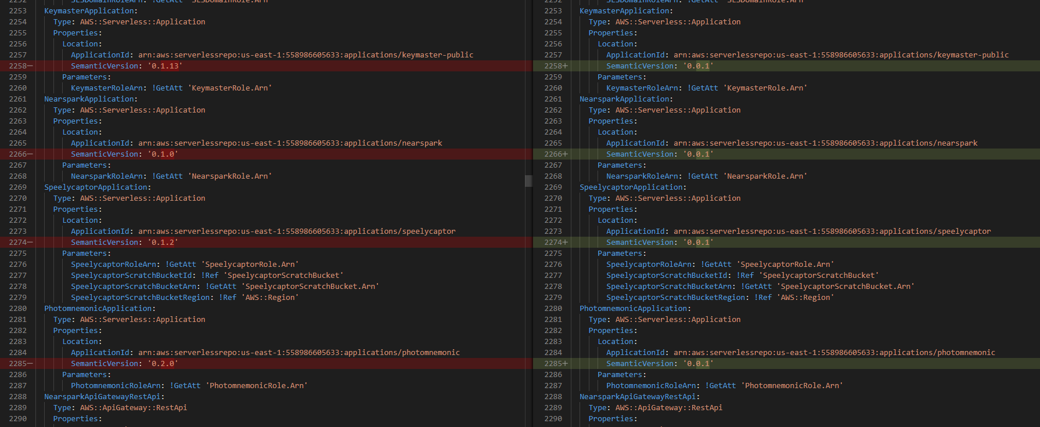Click 'KeymasterRole.Arn' value in the left pane
Screen dimensions: 1040x427
click(229, 88)
